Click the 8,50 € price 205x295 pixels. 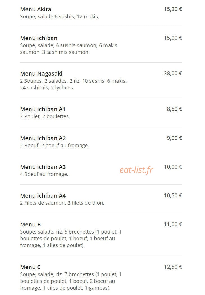coord(174,109)
